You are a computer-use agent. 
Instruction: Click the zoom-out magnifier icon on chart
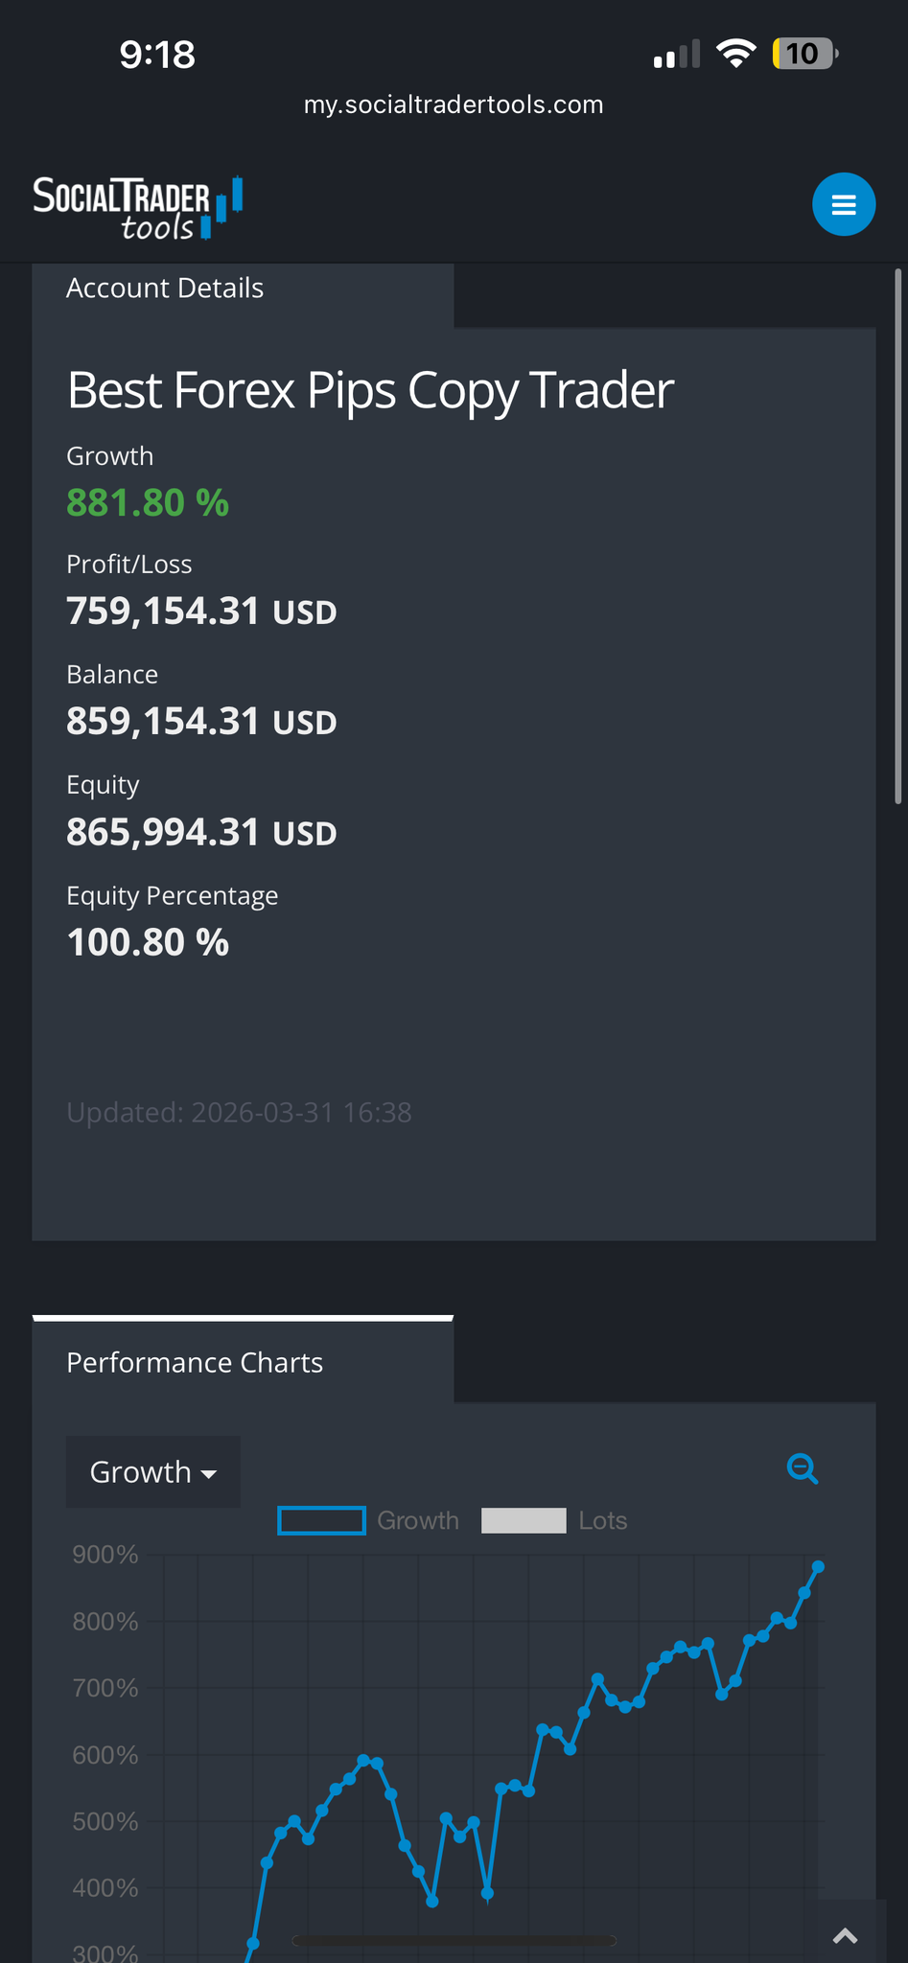[x=802, y=1468]
